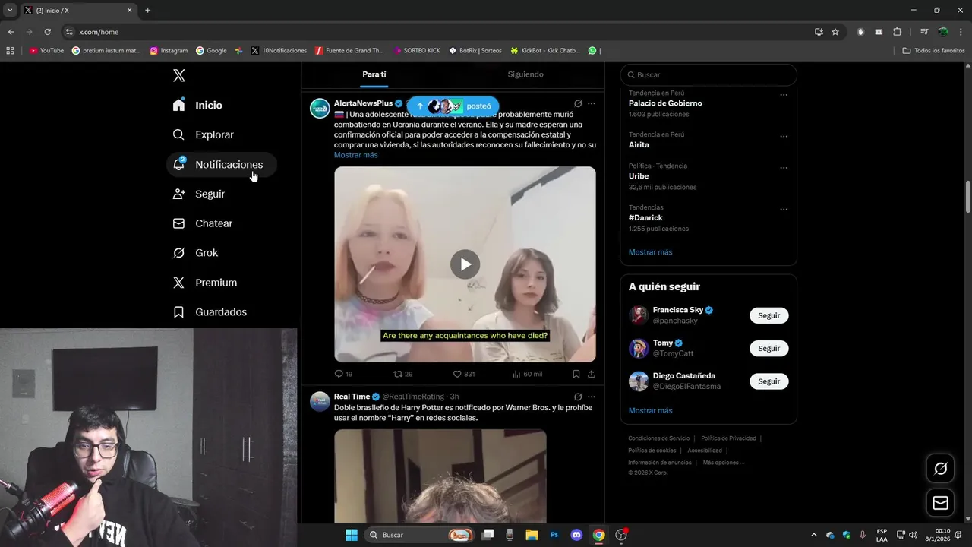
Task: Open AlertaNewsPlus profile avatar
Action: [x=320, y=108]
